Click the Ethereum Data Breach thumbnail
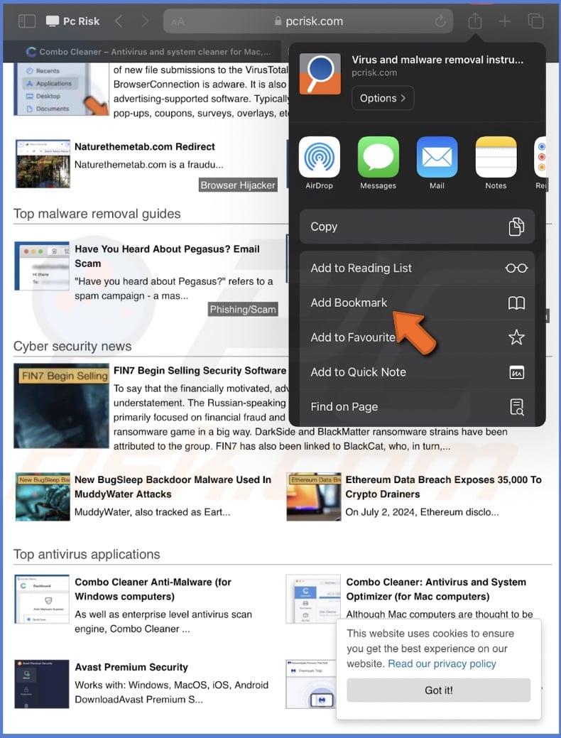This screenshot has height=738, width=561. [x=314, y=496]
